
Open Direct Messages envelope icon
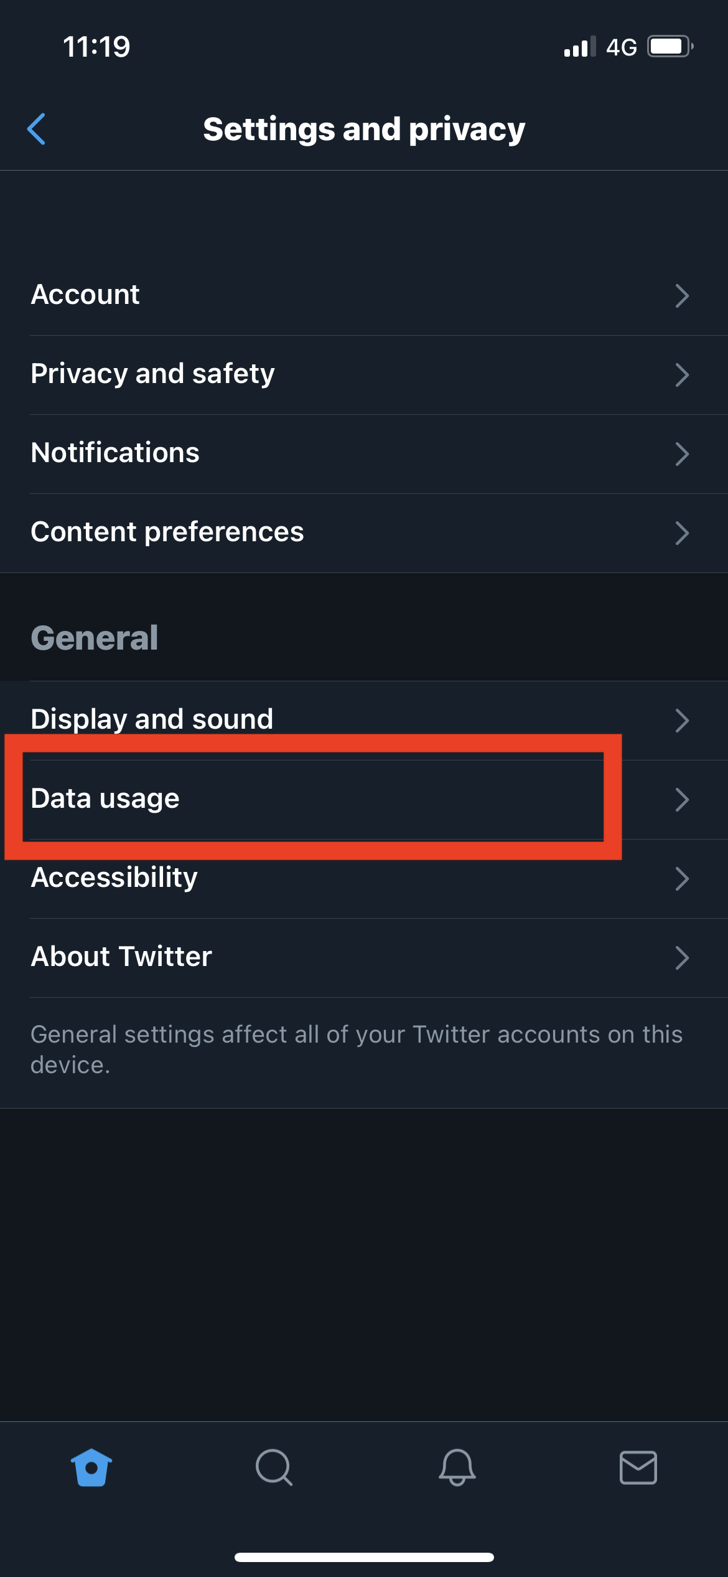638,1467
